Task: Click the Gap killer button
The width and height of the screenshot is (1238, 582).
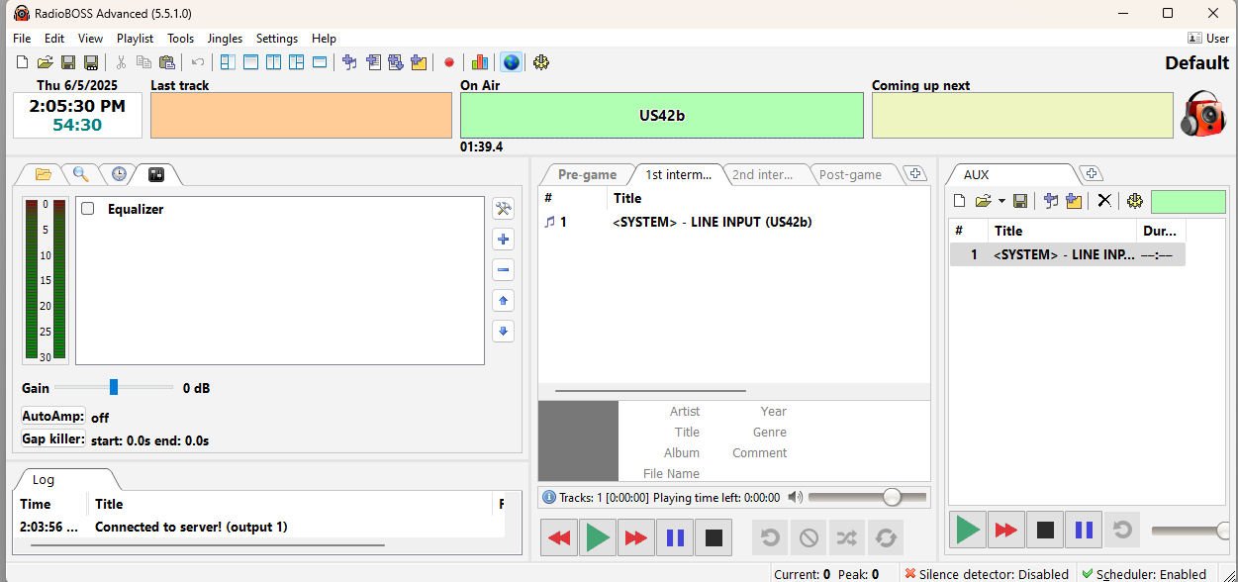Action: tap(53, 438)
